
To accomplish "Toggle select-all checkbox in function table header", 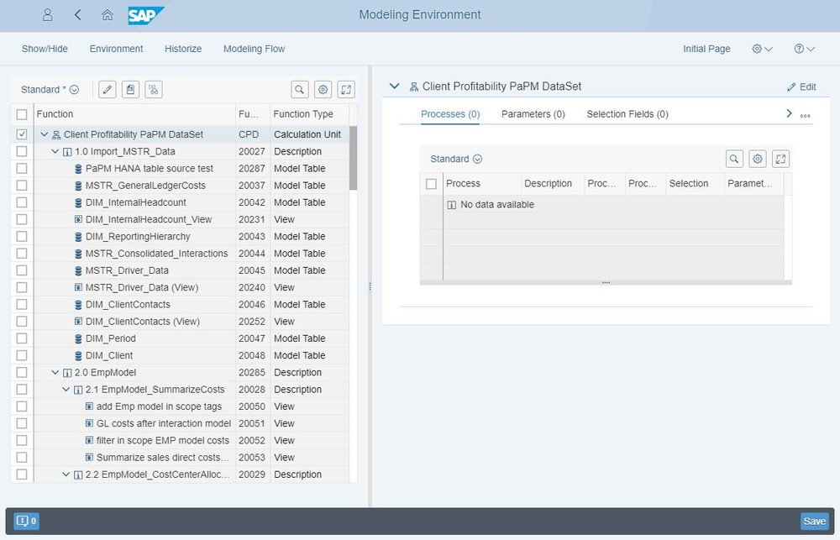I will click(x=22, y=114).
